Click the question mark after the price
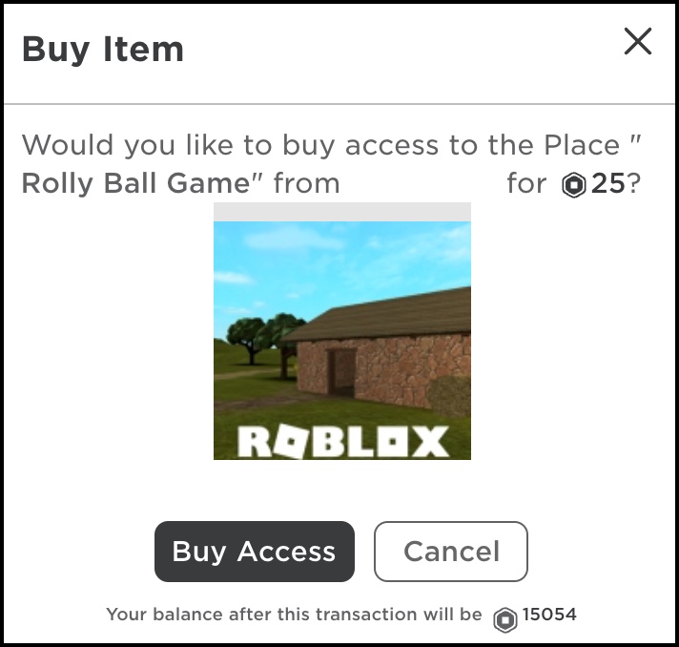 [x=633, y=183]
